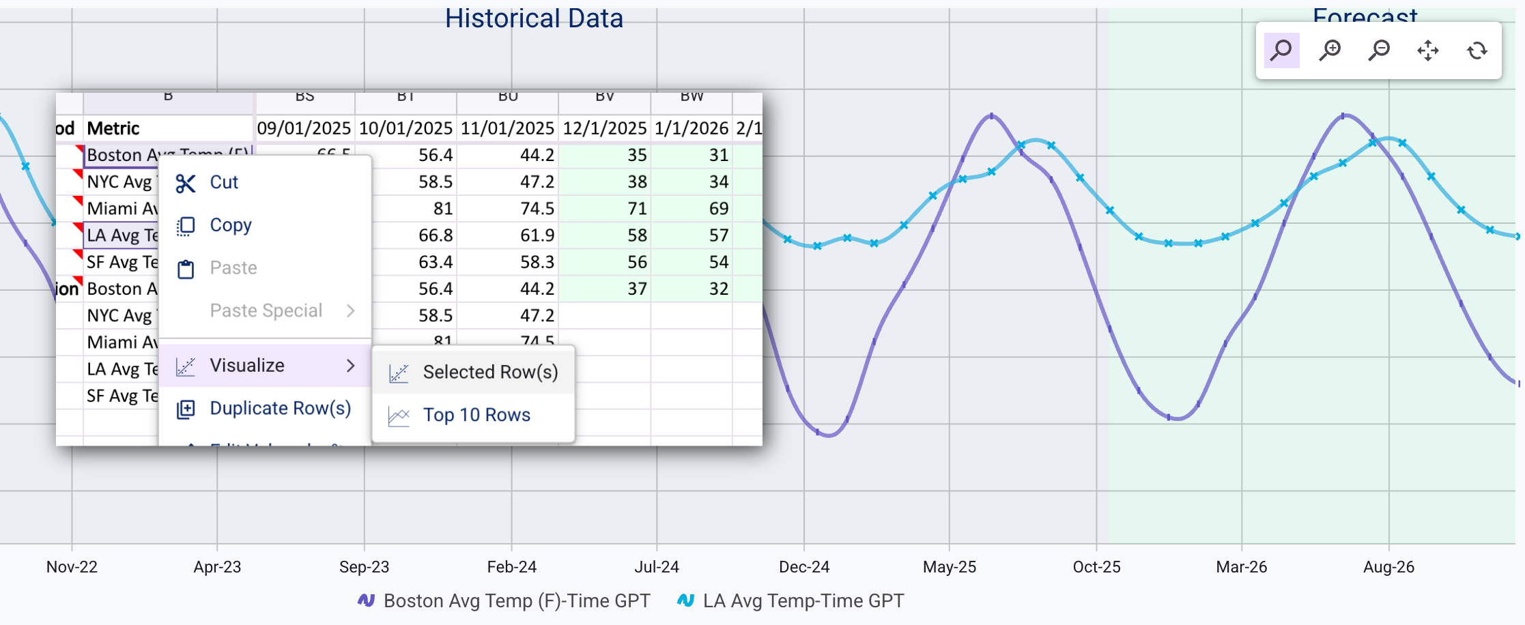Click the blue waveform icon in the LA legend
This screenshot has width=1525, height=625.
click(x=686, y=601)
